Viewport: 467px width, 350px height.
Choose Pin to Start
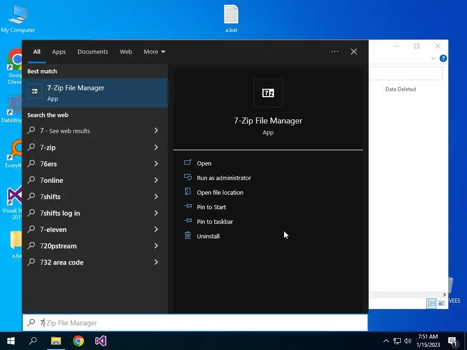click(212, 207)
